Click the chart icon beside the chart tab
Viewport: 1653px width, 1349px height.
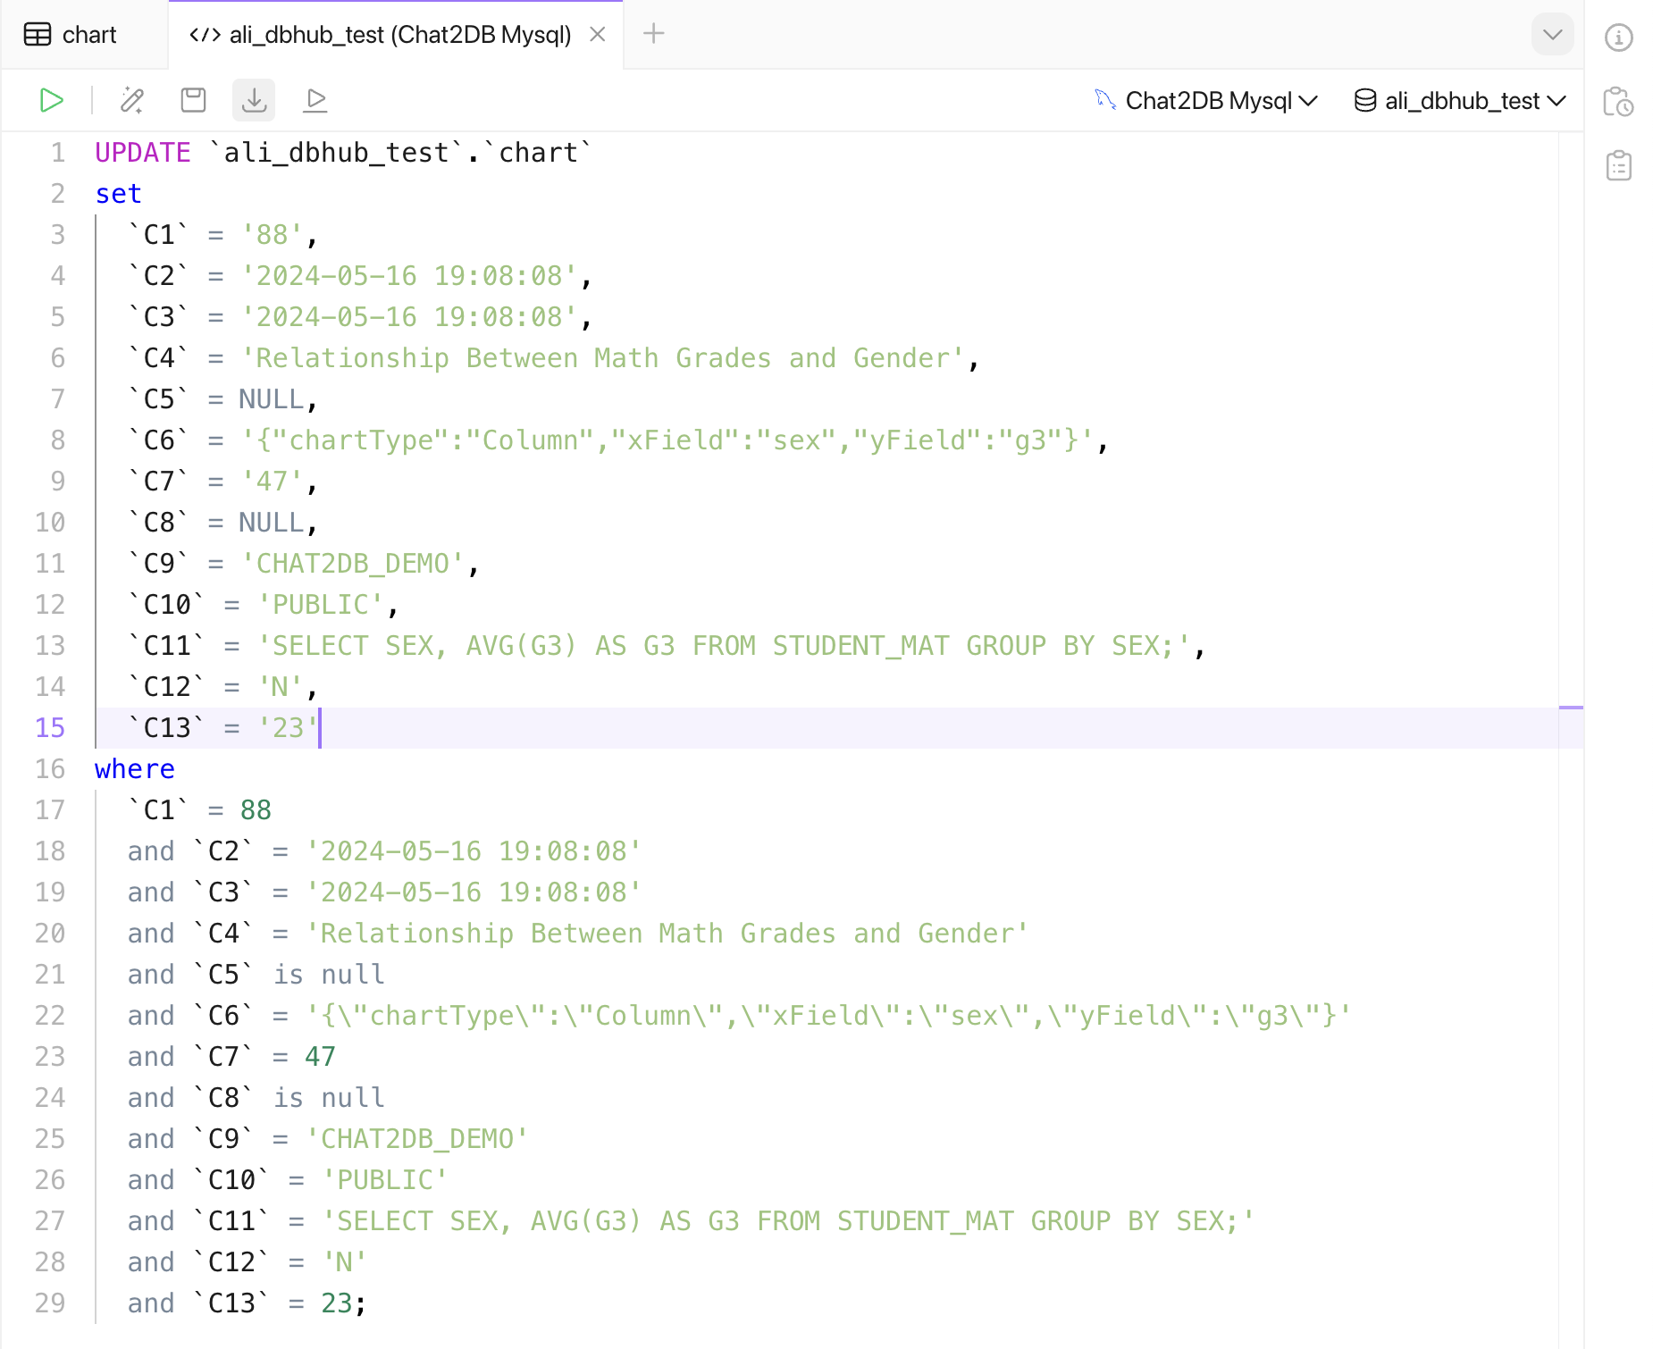(x=38, y=34)
